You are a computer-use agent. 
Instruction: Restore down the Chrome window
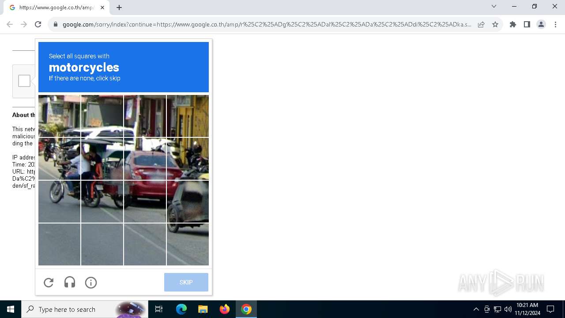click(x=535, y=6)
